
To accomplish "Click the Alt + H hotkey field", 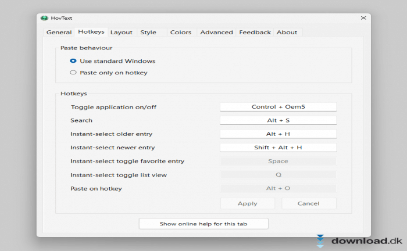I will pos(279,134).
